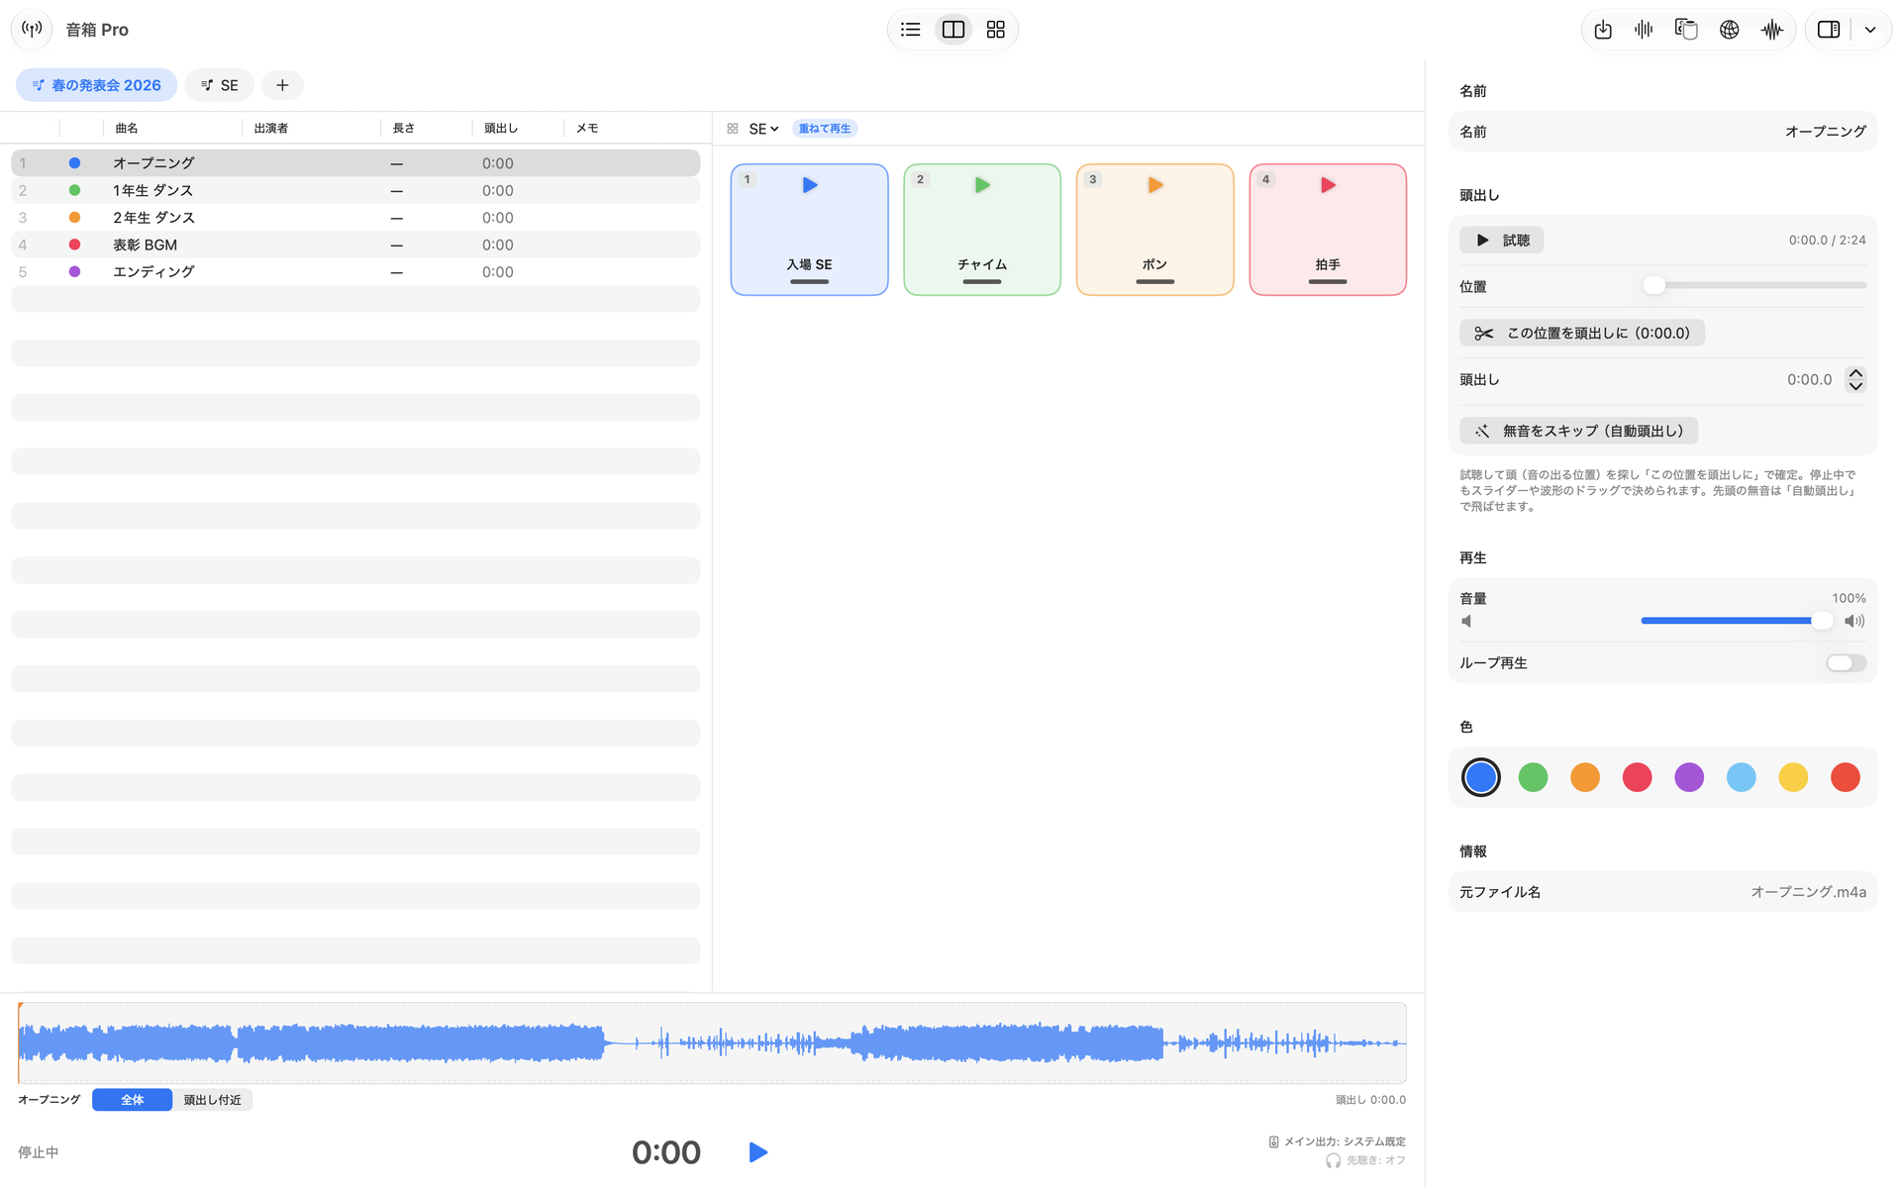
Task: Toggle ループ再生 switch
Action: pos(1846,663)
